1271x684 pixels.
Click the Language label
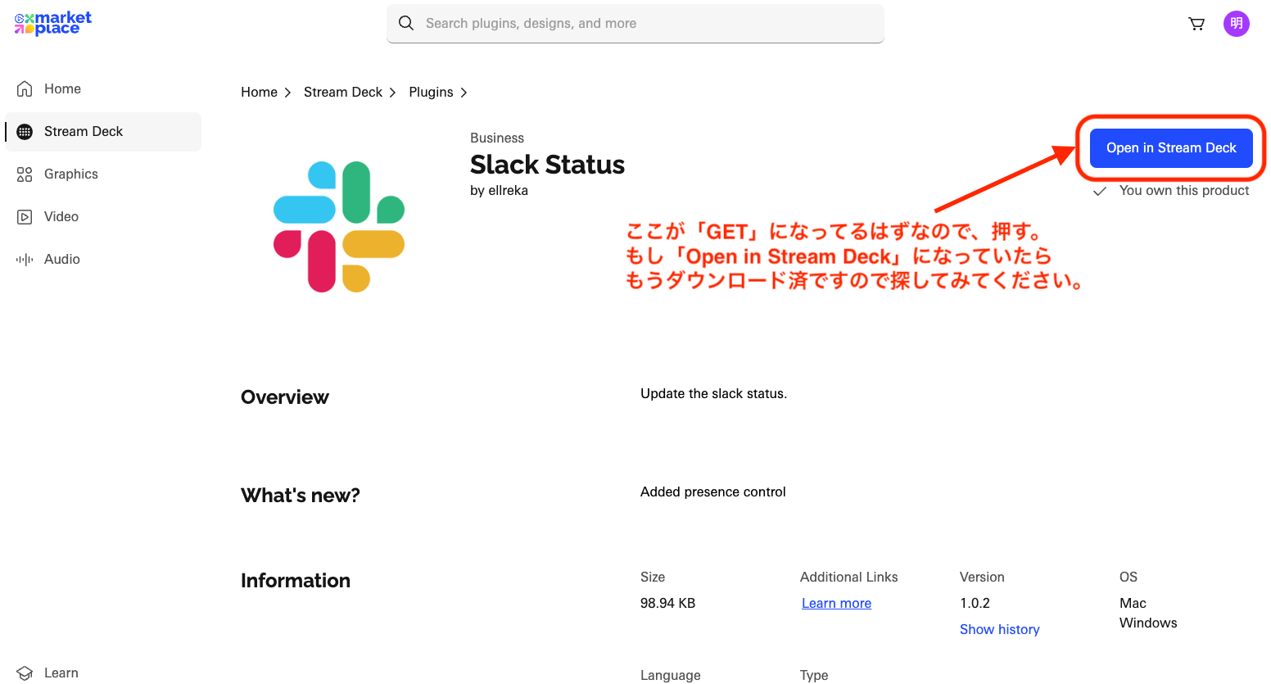[x=670, y=675]
